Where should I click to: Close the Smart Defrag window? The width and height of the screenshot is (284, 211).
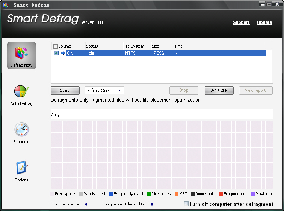pos(277,4)
